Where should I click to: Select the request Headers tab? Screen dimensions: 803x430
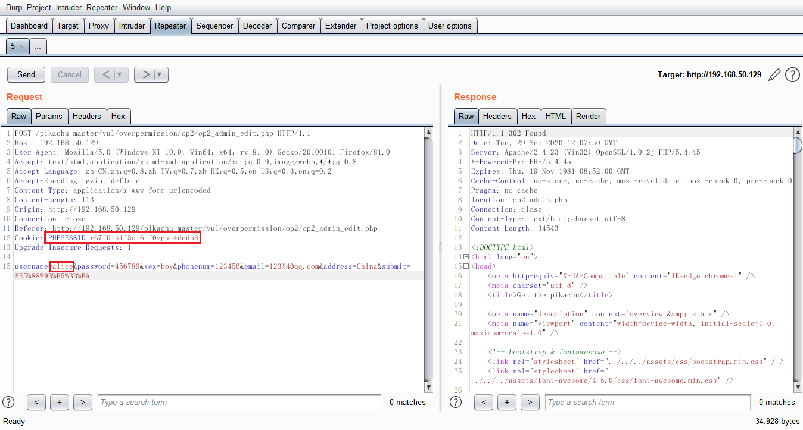coord(87,116)
